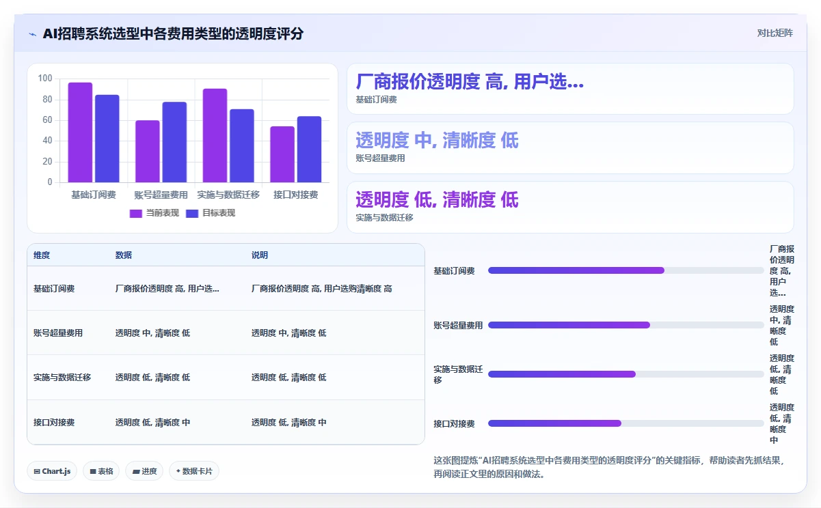Click the 数据卡片 tag chip
The width and height of the screenshot is (821, 508).
(x=194, y=471)
